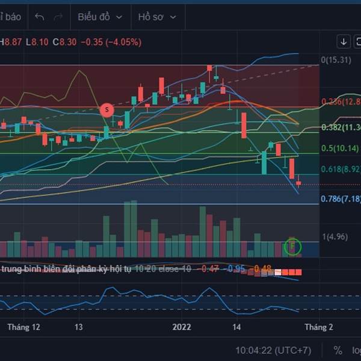Click the Tháng 12 date label

(23, 327)
